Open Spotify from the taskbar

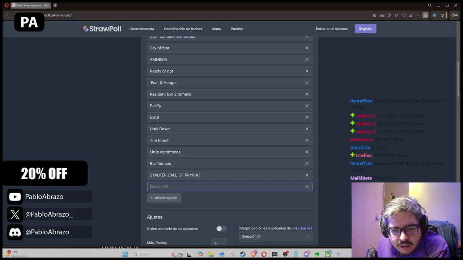(x=317, y=254)
